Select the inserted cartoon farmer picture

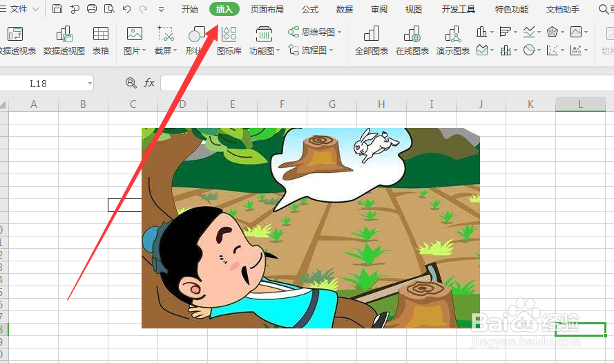(311, 227)
